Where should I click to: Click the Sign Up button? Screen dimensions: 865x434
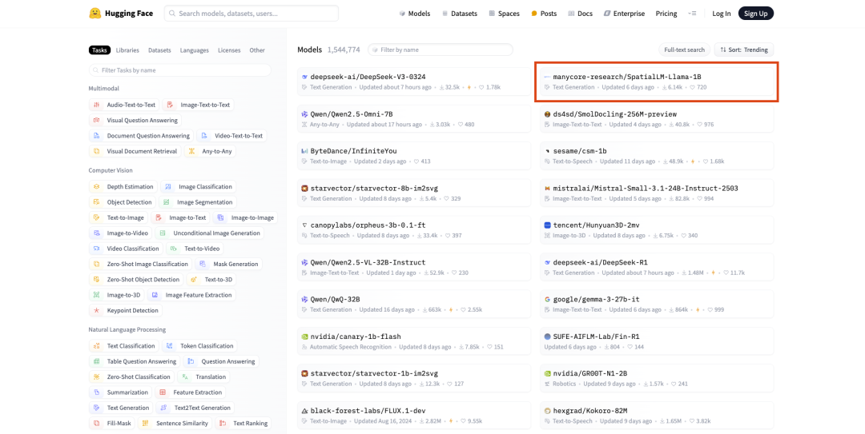coord(756,14)
